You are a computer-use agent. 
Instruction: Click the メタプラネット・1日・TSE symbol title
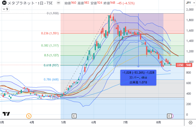31,3
